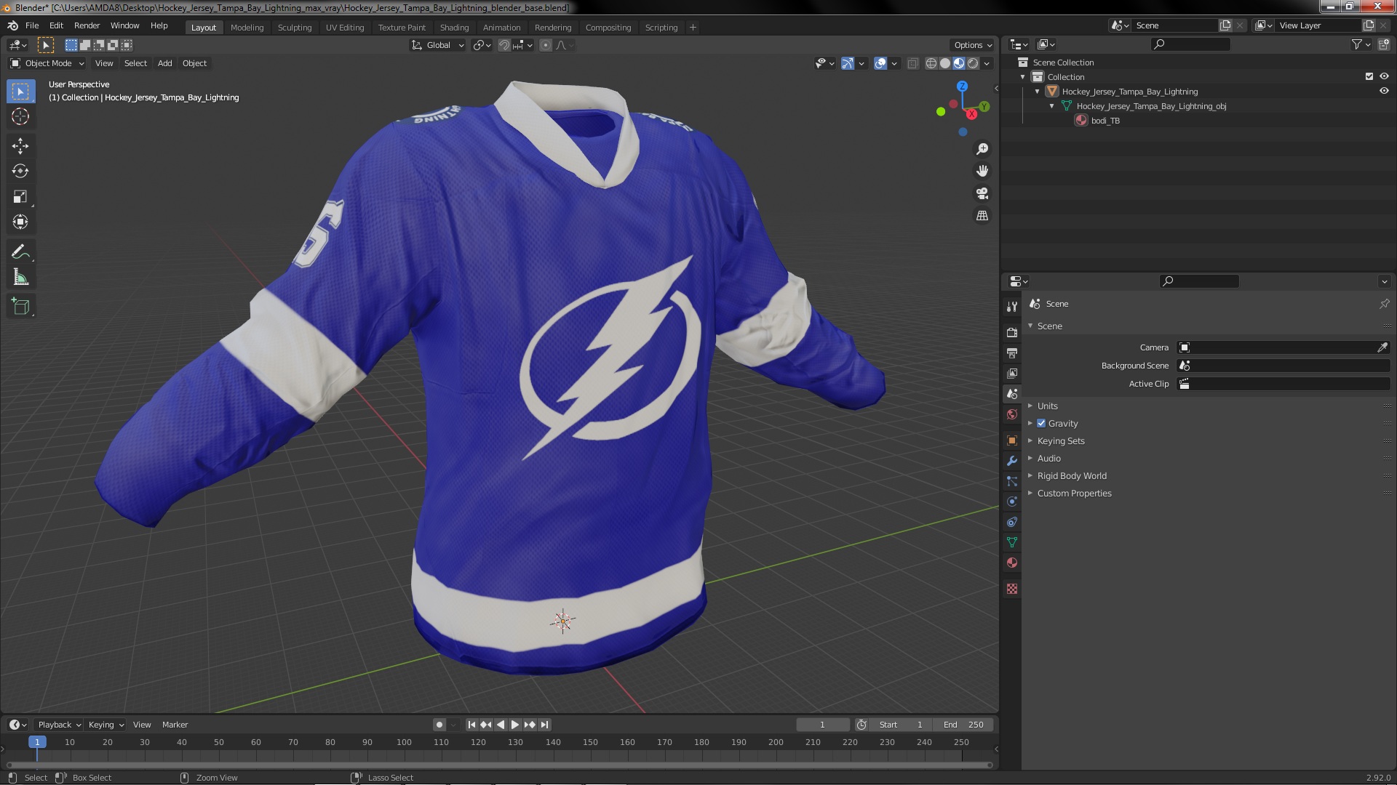Switch to the UV Editing workspace tab
Screen dimensions: 1397x785
[345, 28]
